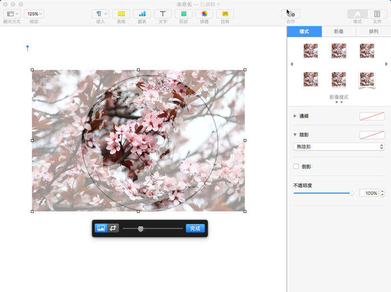Enable the 倒影 (Reflection) checkbox

coord(296,167)
